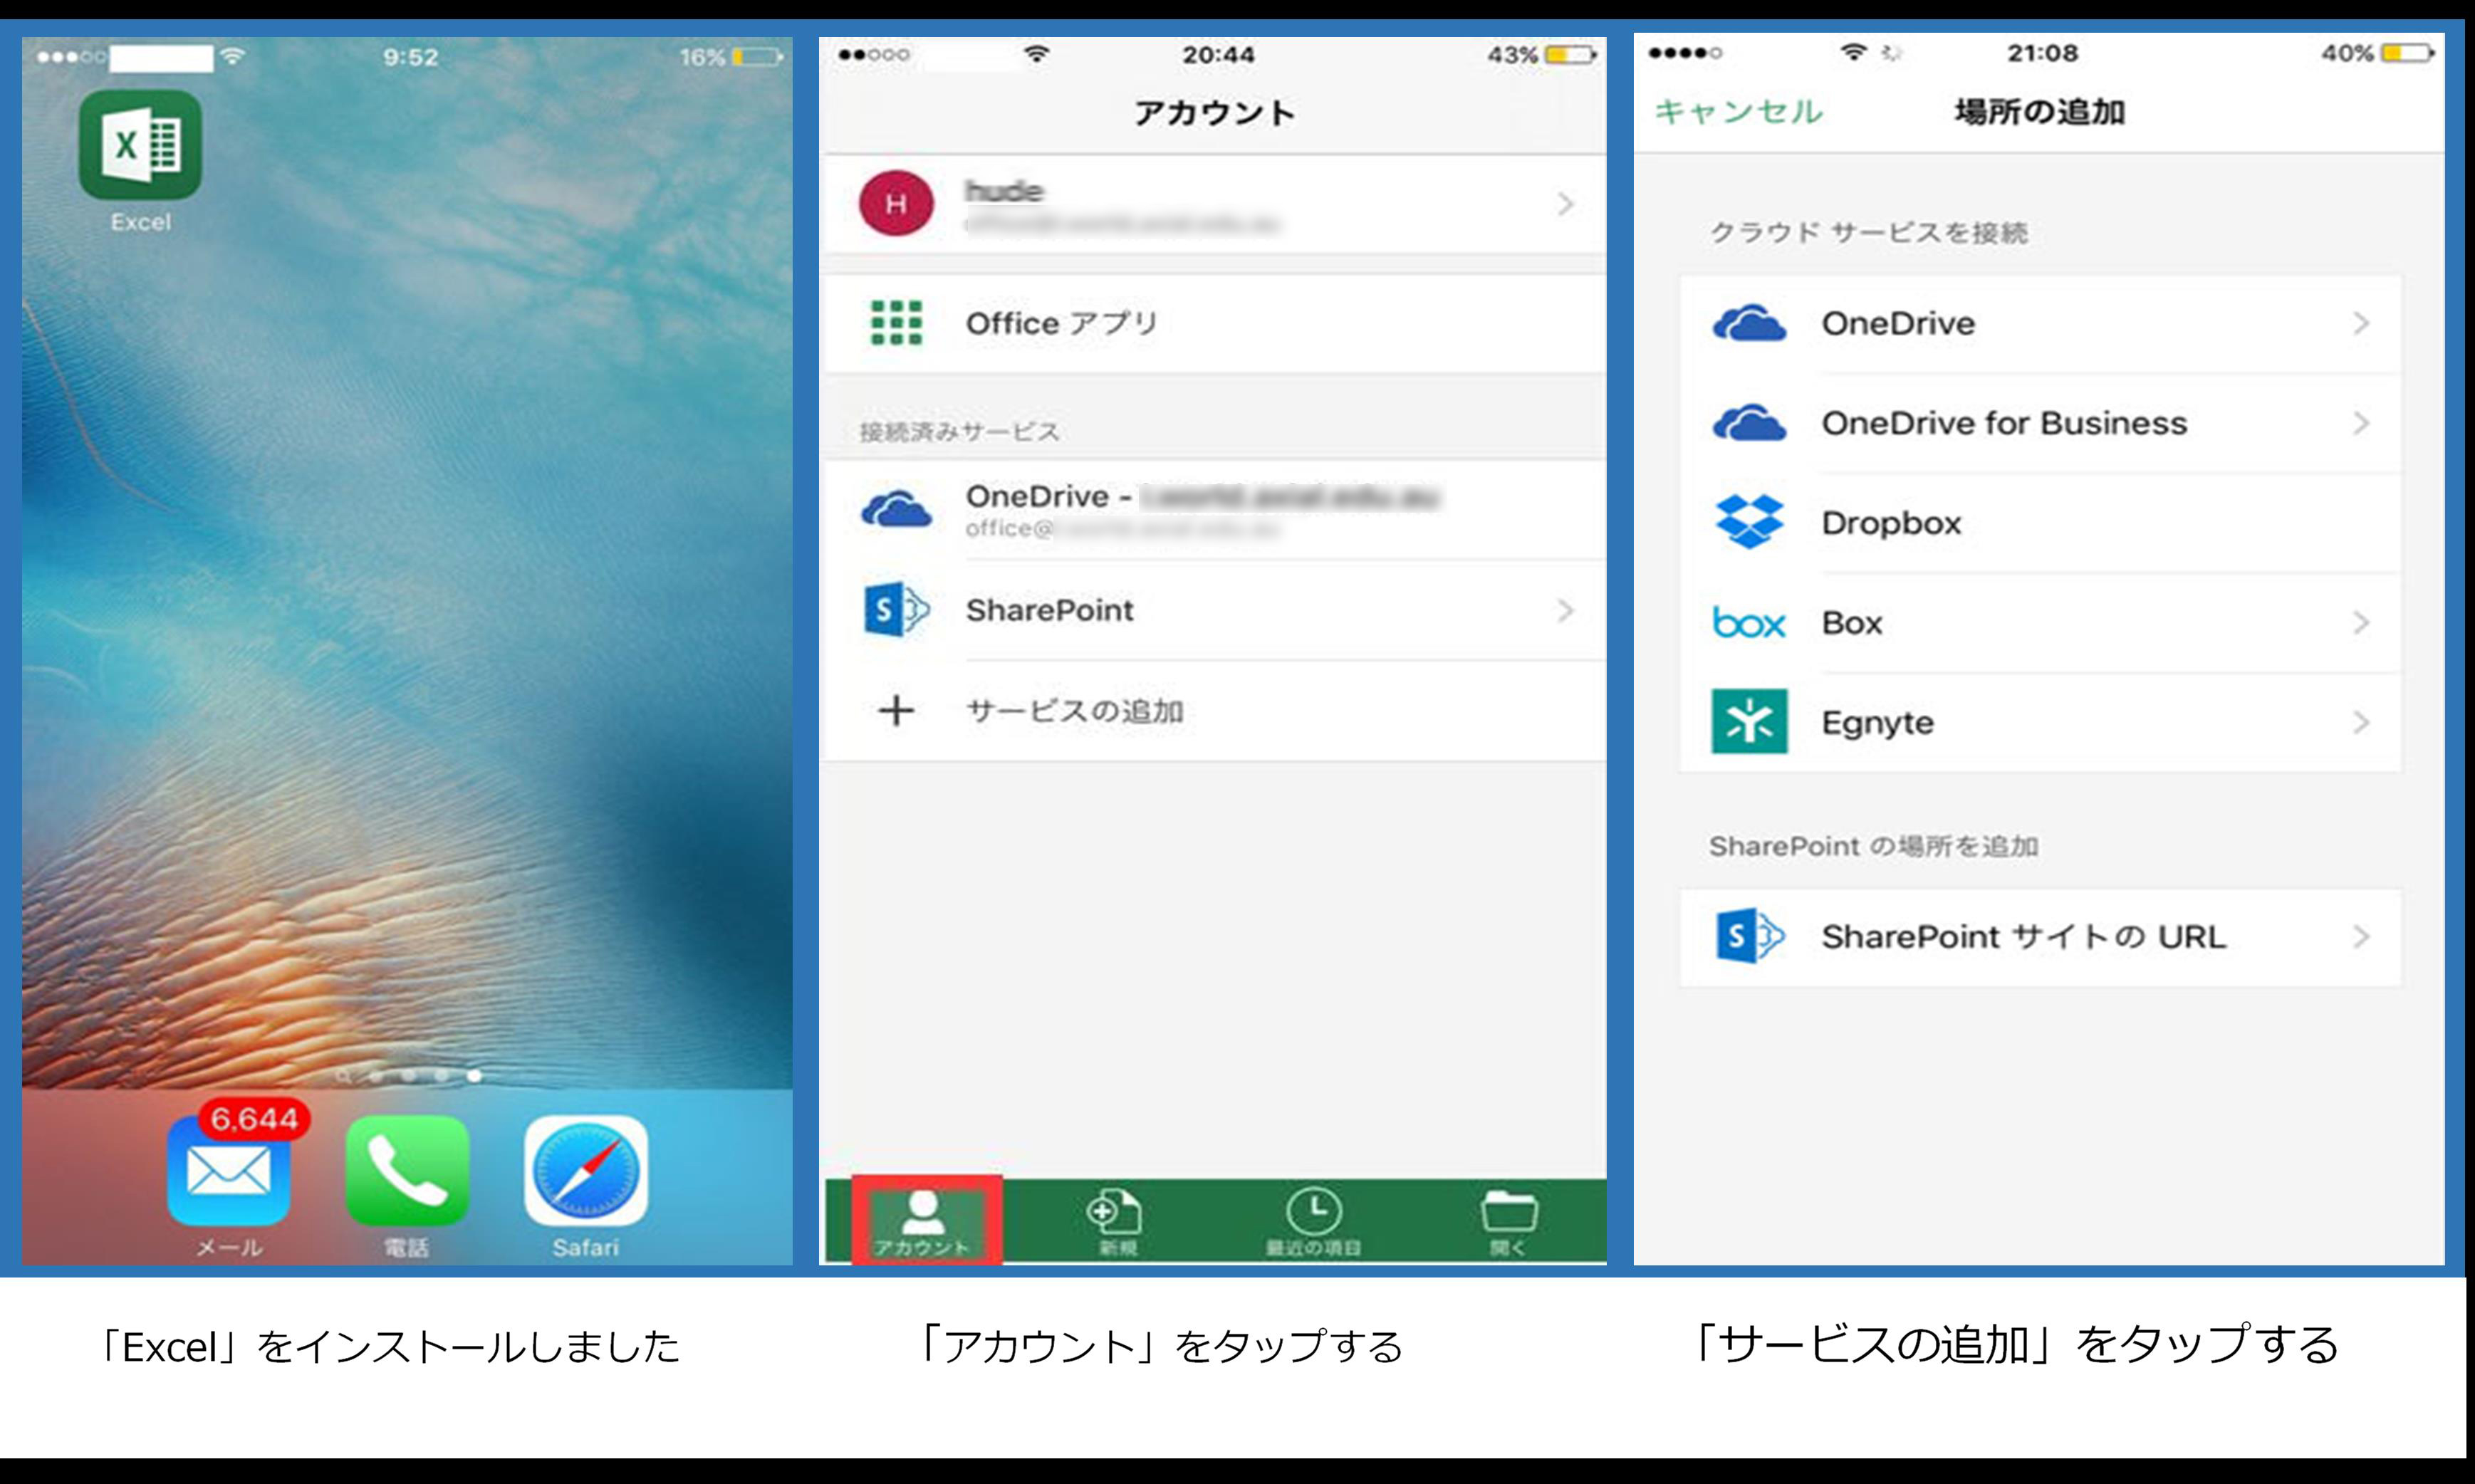Open OneDrive row chevron in add-place list
Image resolution: width=2475 pixels, height=1484 pixels.
click(x=2361, y=323)
